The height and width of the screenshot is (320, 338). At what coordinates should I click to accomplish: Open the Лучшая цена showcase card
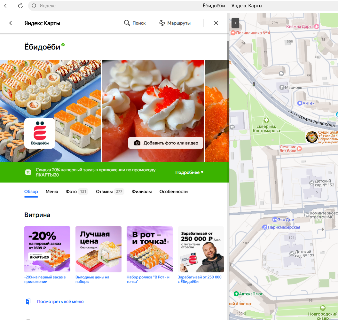point(98,249)
